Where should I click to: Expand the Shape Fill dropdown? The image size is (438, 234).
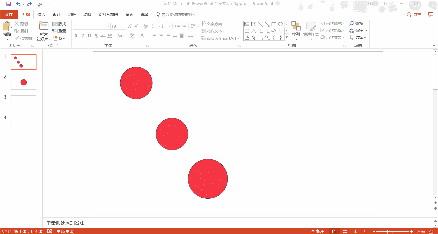click(344, 24)
